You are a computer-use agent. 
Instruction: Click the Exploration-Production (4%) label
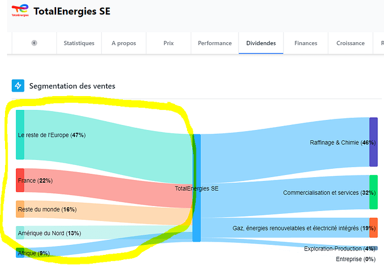coord(339,249)
